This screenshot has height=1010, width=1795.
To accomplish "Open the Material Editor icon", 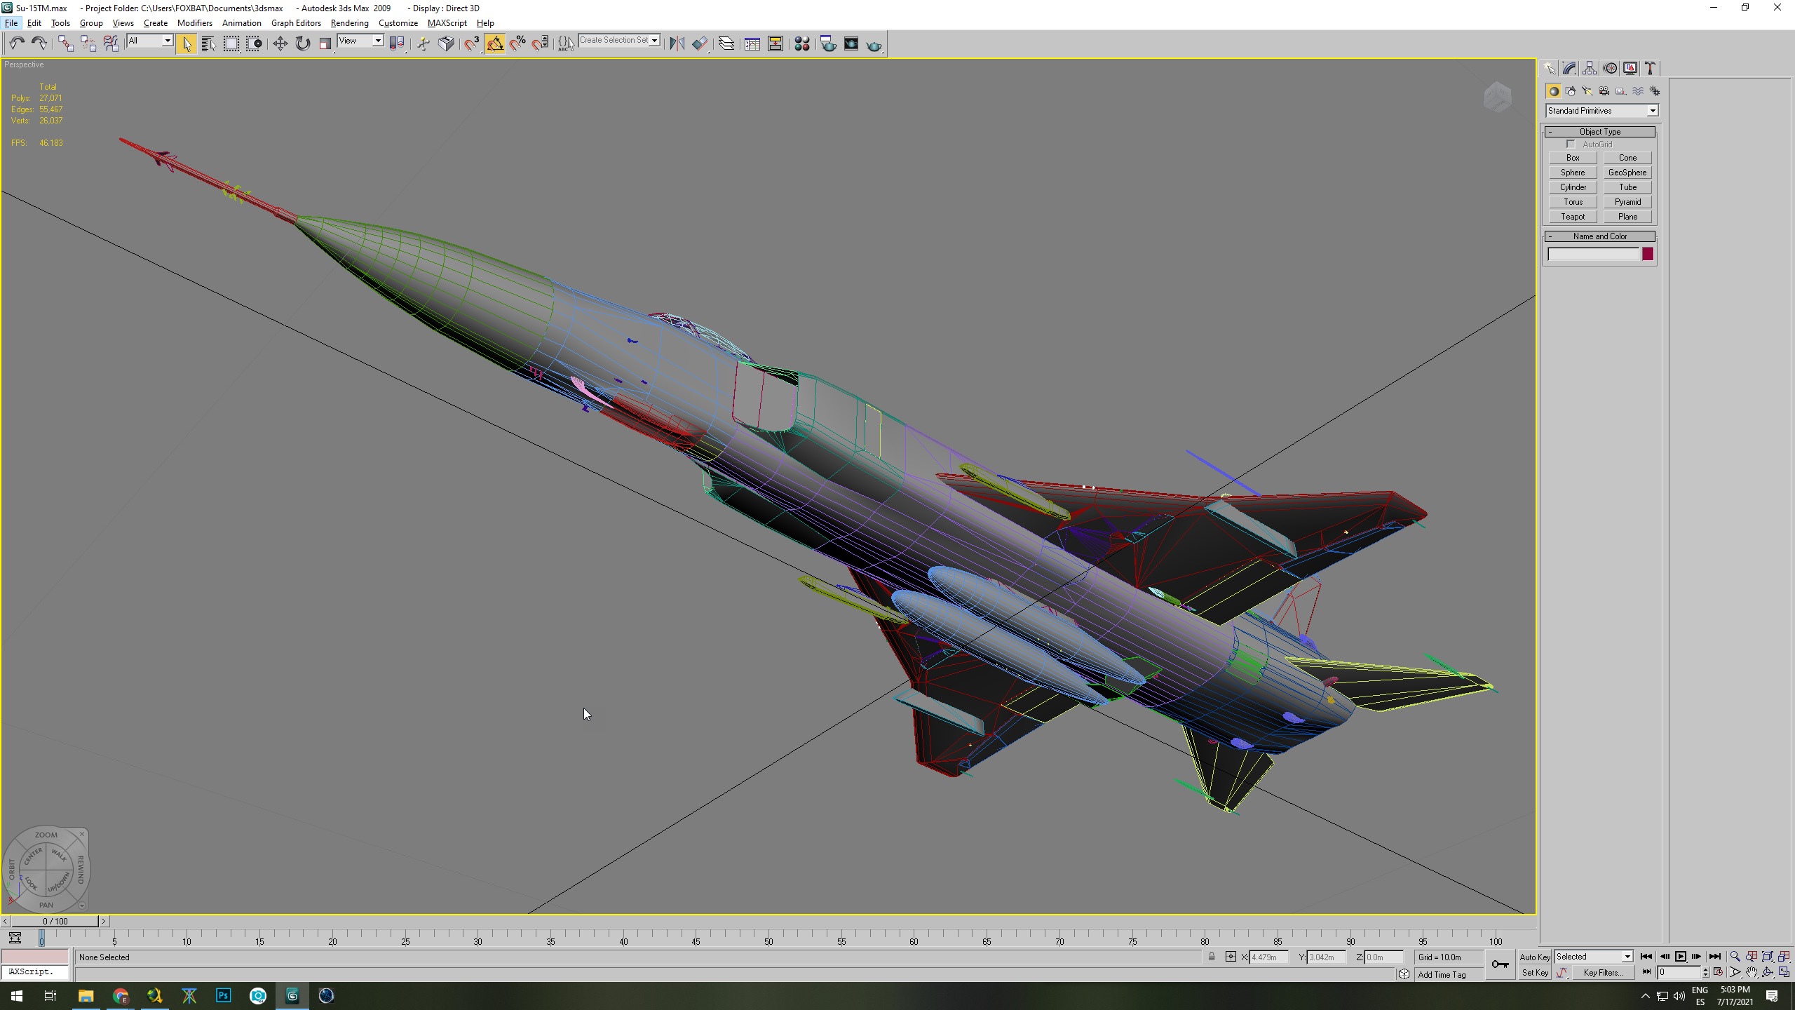I will coord(802,44).
